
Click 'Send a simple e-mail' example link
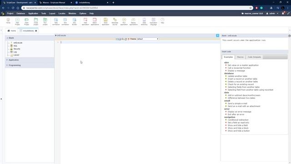[237, 103]
